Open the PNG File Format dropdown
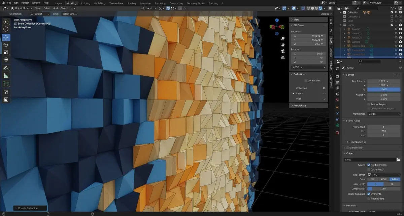This screenshot has height=216, width=404. (x=384, y=175)
